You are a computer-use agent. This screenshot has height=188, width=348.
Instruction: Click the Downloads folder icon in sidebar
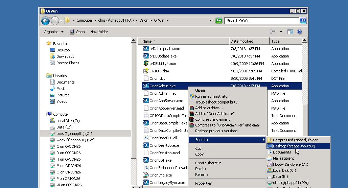pyautogui.click(x=52, y=56)
